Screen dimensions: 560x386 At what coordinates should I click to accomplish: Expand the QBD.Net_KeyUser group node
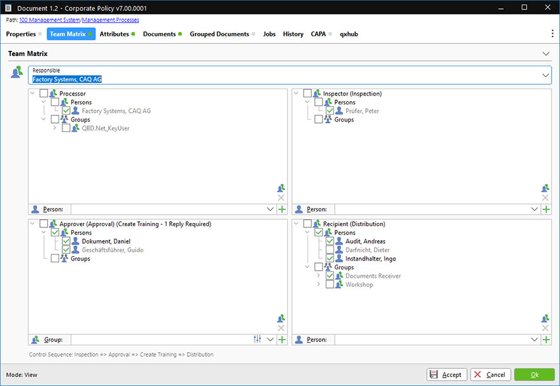coord(54,127)
